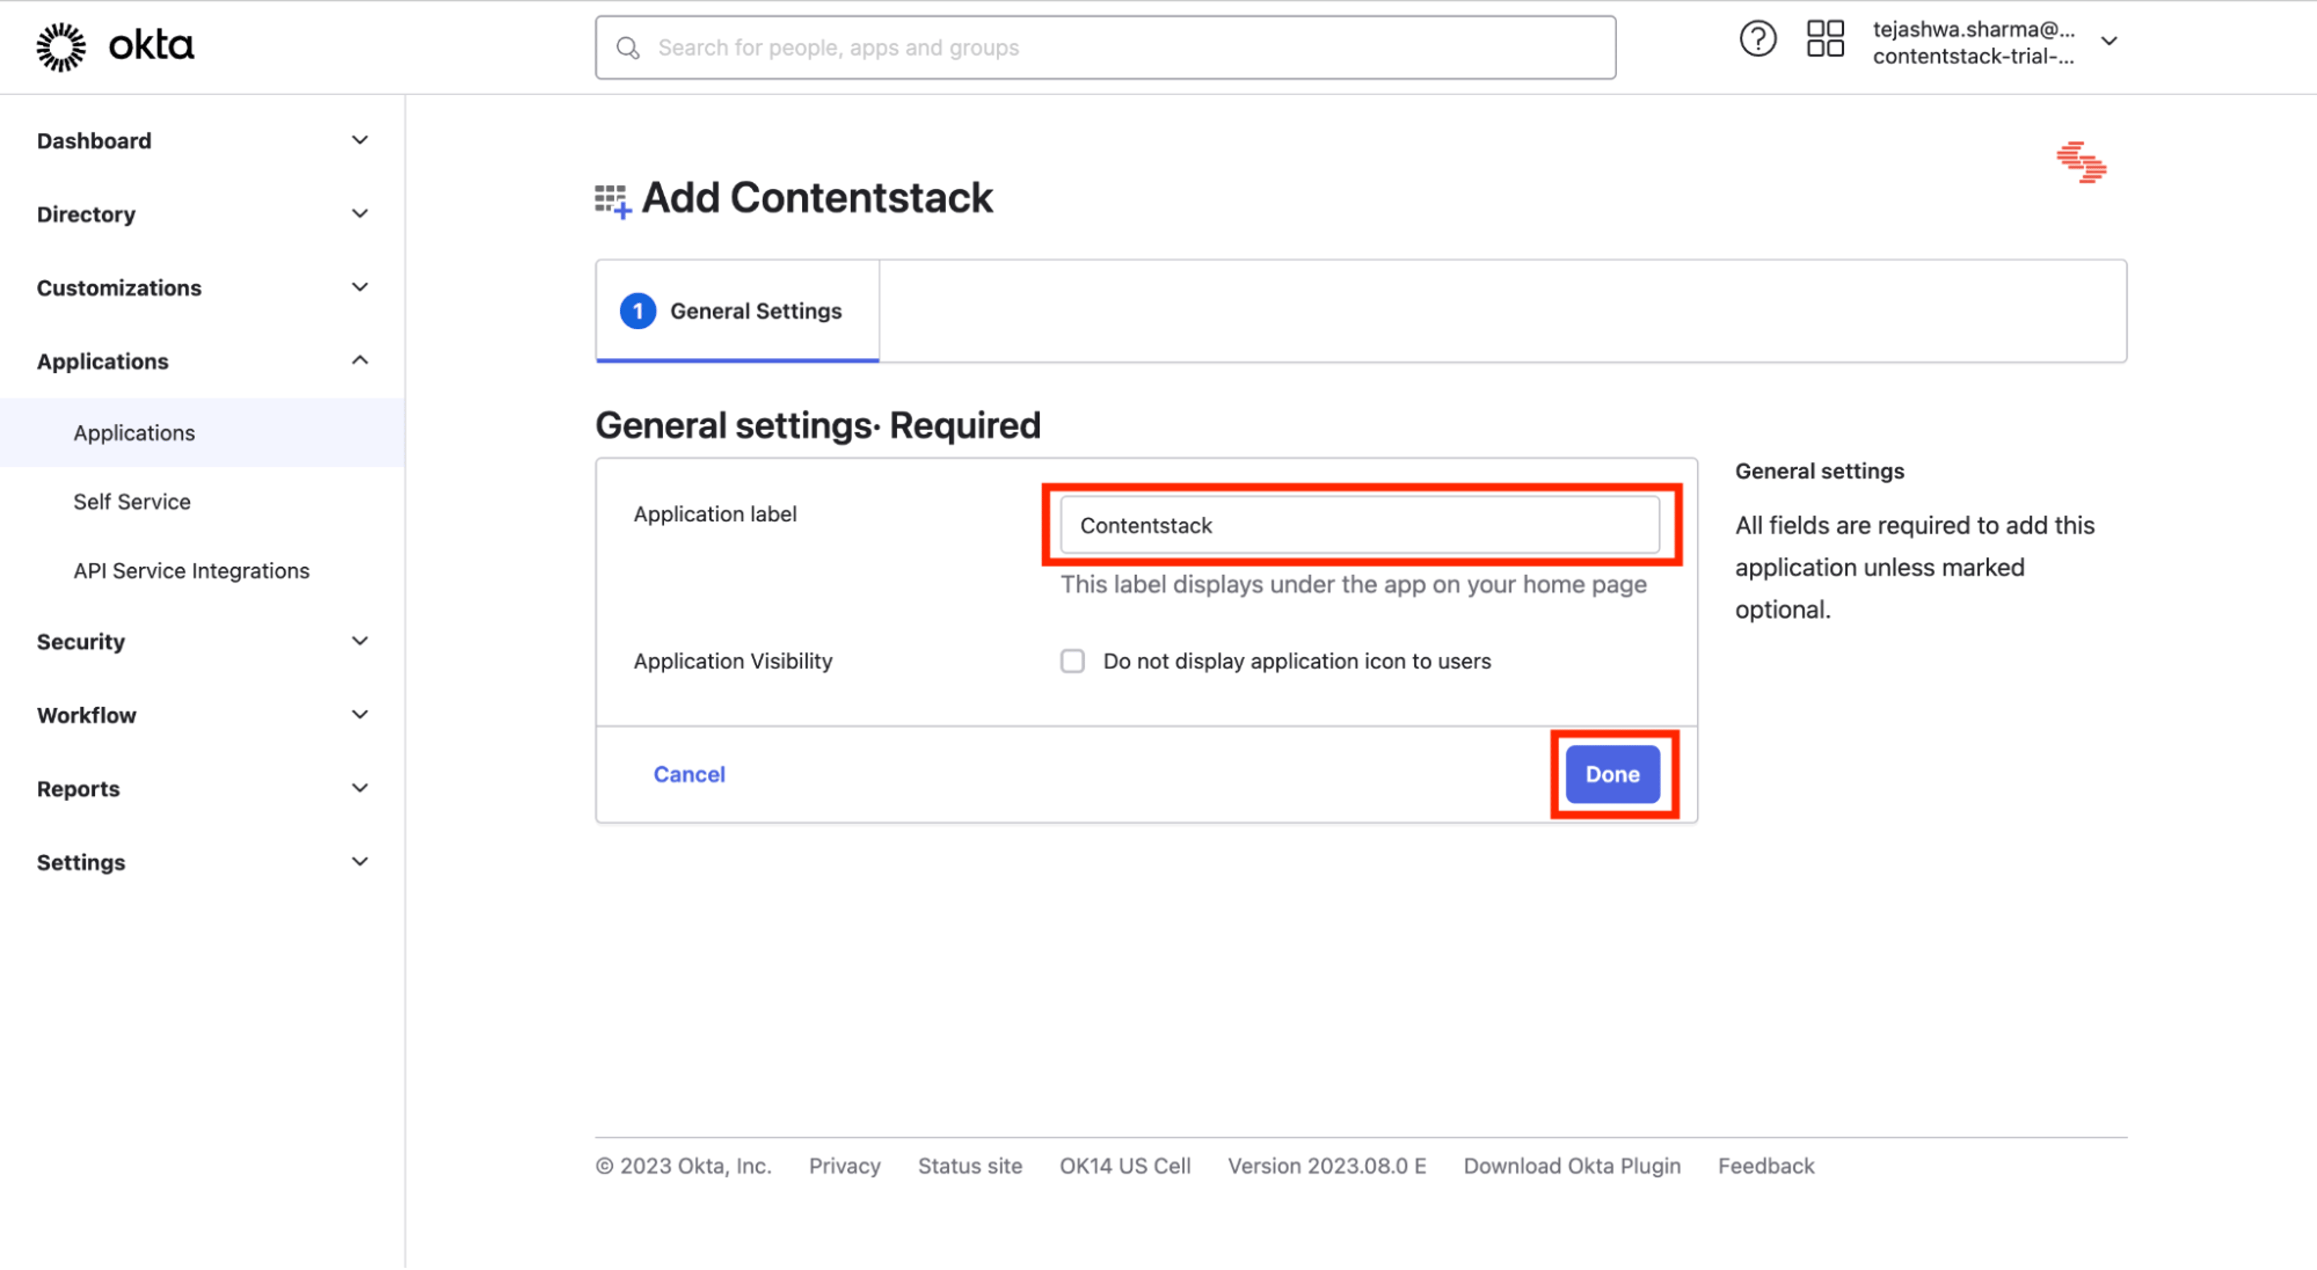The width and height of the screenshot is (2317, 1270).
Task: Focus the people, apps and groups search box
Action: coord(1105,48)
